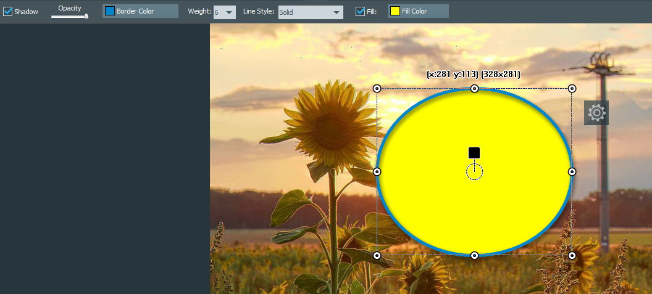Image resolution: width=652 pixels, height=294 pixels.
Task: Click the dashed circle anchor in the ellipse
Action: (x=474, y=172)
